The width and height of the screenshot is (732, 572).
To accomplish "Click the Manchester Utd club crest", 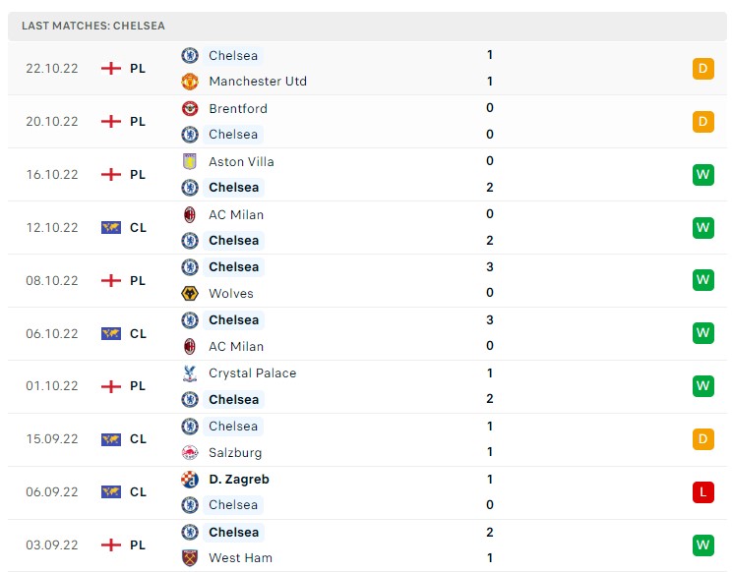I will [x=190, y=82].
